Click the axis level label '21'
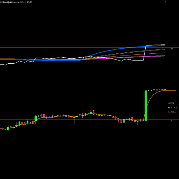179x179 pixels. [171, 49]
